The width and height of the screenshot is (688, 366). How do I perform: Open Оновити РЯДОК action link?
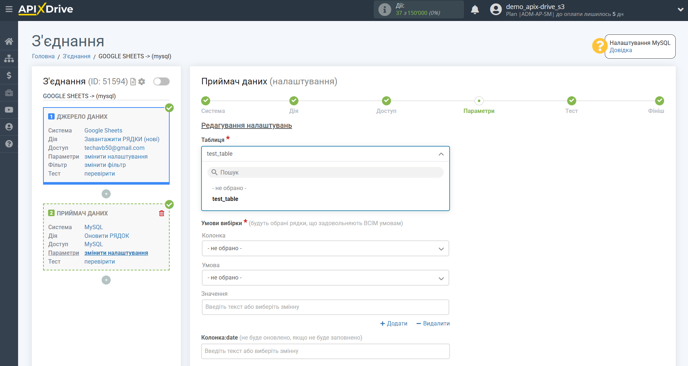[107, 236]
